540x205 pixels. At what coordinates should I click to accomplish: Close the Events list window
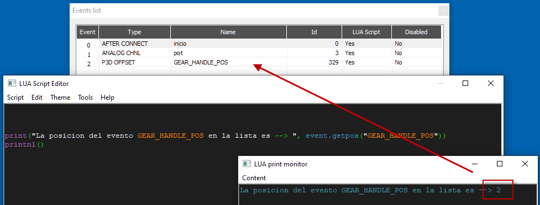click(443, 10)
